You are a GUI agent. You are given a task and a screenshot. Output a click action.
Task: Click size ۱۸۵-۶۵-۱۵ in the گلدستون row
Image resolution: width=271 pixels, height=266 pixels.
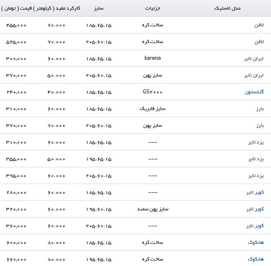pyautogui.click(x=99, y=92)
